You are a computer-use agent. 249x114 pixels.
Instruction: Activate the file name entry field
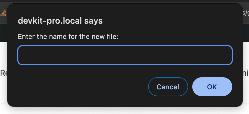[x=125, y=55]
